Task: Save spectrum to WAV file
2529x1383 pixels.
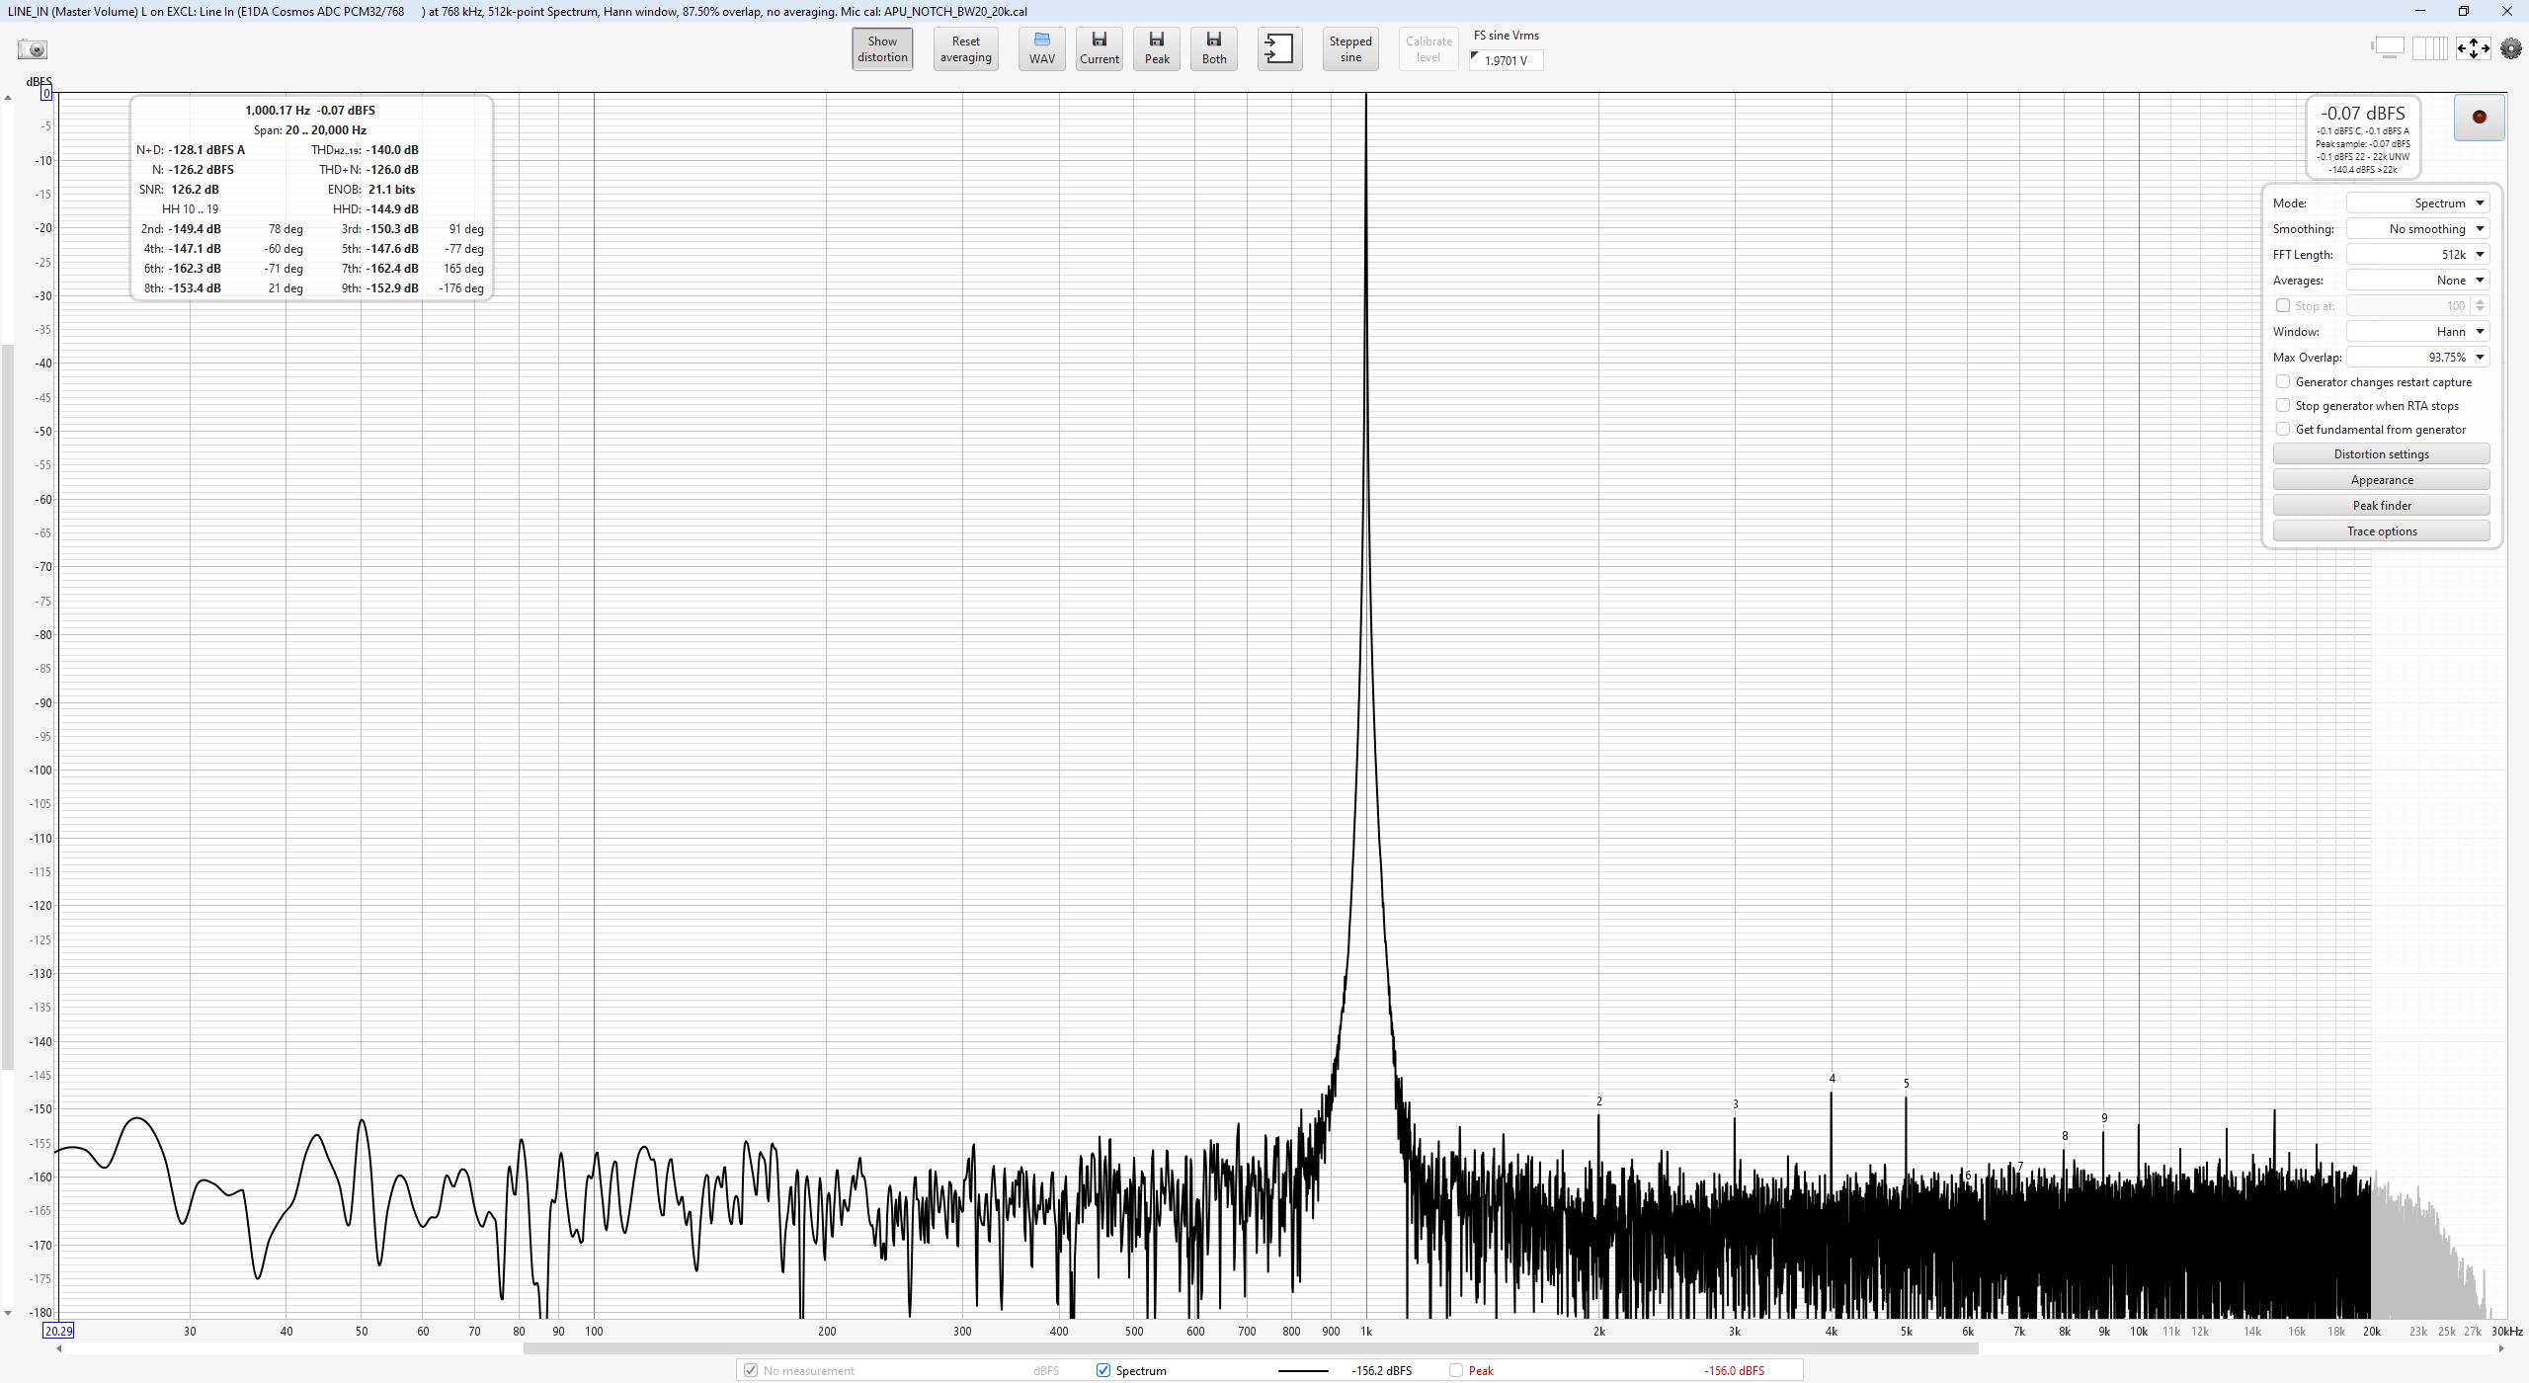Action: coord(1041,48)
